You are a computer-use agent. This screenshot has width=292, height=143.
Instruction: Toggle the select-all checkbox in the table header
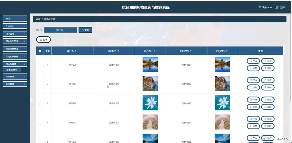40,51
